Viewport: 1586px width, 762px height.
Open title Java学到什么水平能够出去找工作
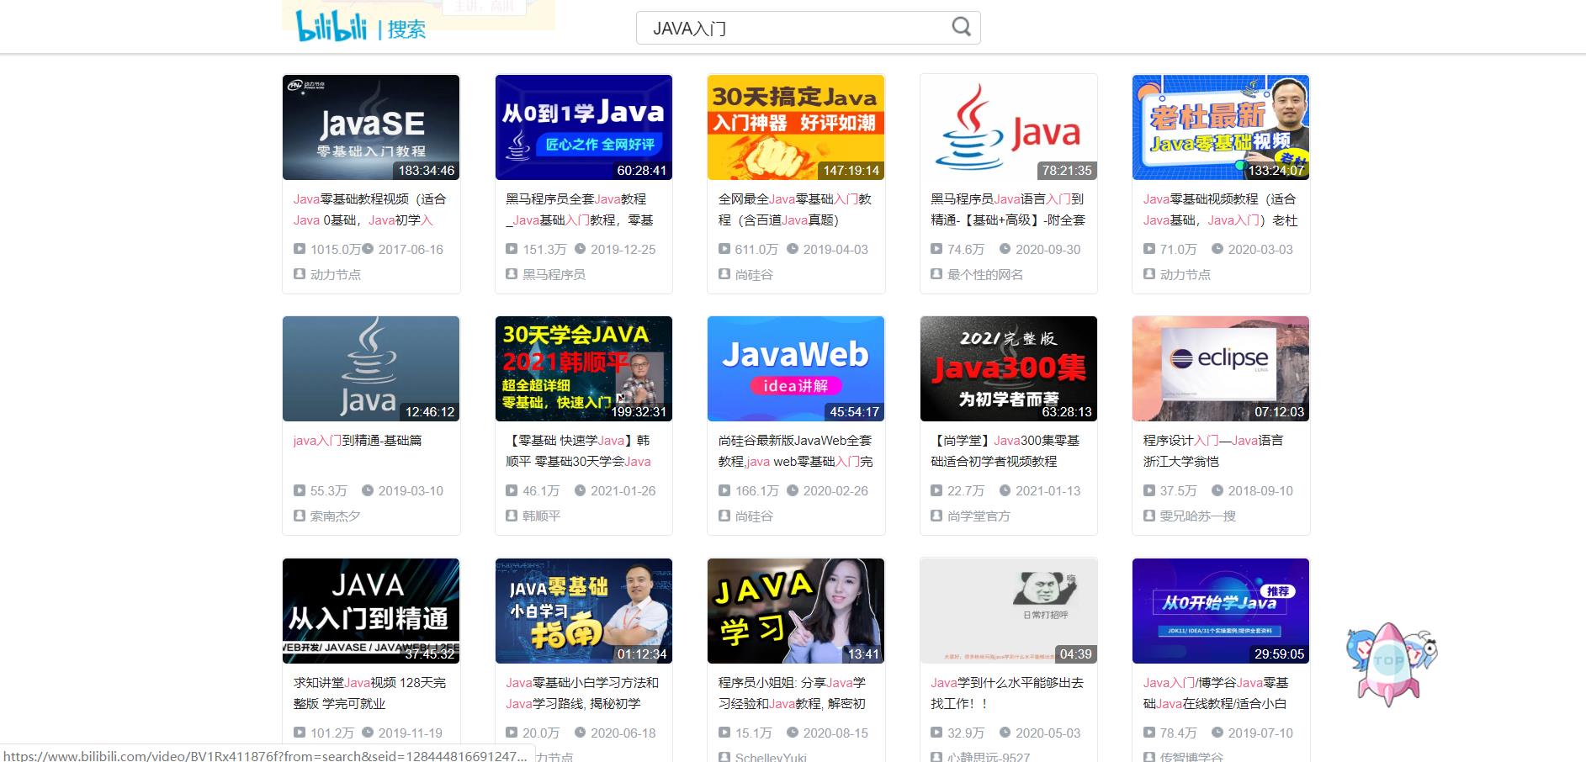pos(1007,693)
